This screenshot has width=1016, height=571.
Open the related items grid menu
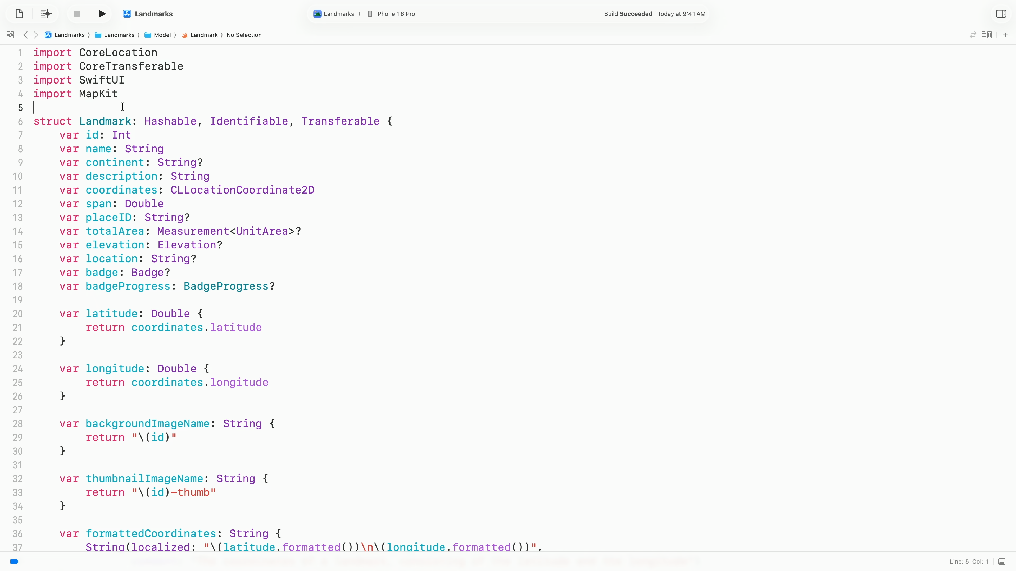[10, 35]
